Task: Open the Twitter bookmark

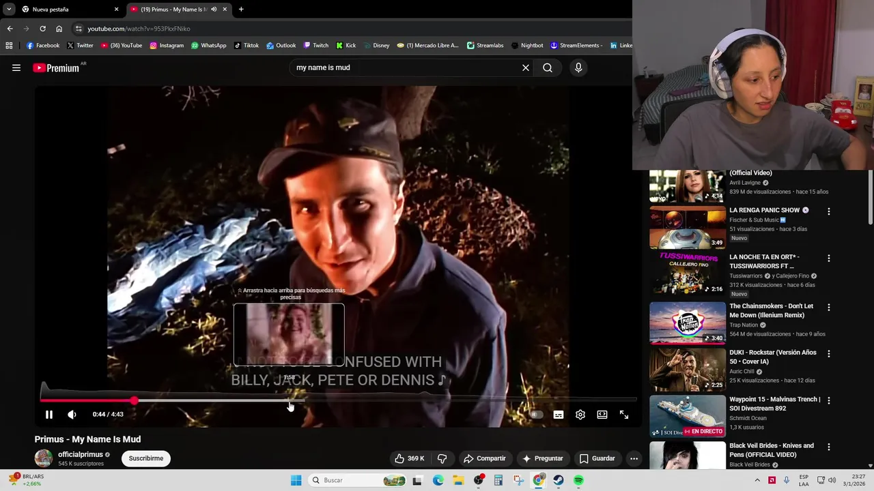Action: [80, 46]
